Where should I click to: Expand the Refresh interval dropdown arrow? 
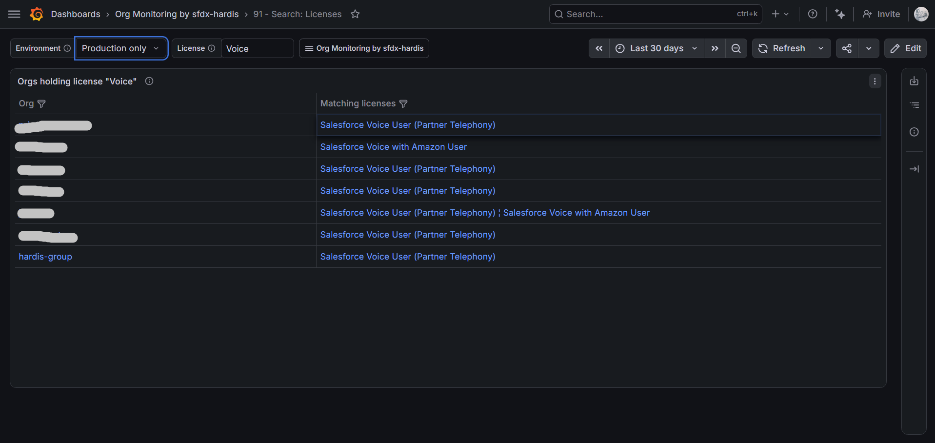click(821, 48)
